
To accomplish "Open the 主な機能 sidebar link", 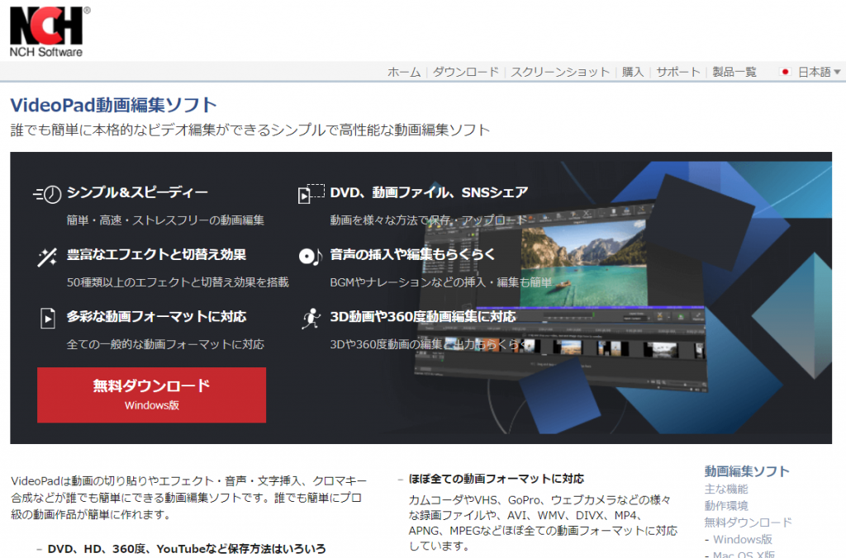I will 726,489.
